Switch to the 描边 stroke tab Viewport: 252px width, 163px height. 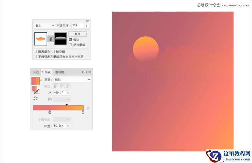(36, 72)
